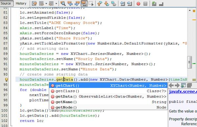Comment out selected lines
197x127 pixels.
pos(154,3)
